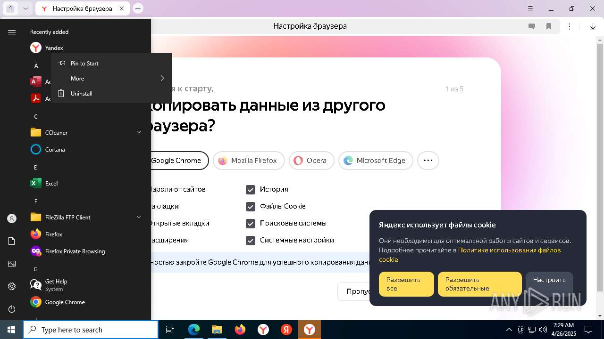Screen dimensions: 604x339
Task: Select Pin to Start in context menu
Action: pyautogui.click(x=111, y=63)
